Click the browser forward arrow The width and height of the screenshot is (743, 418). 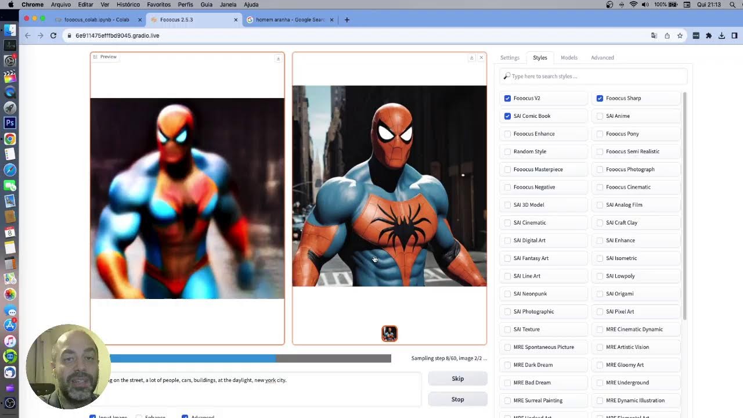pos(40,35)
